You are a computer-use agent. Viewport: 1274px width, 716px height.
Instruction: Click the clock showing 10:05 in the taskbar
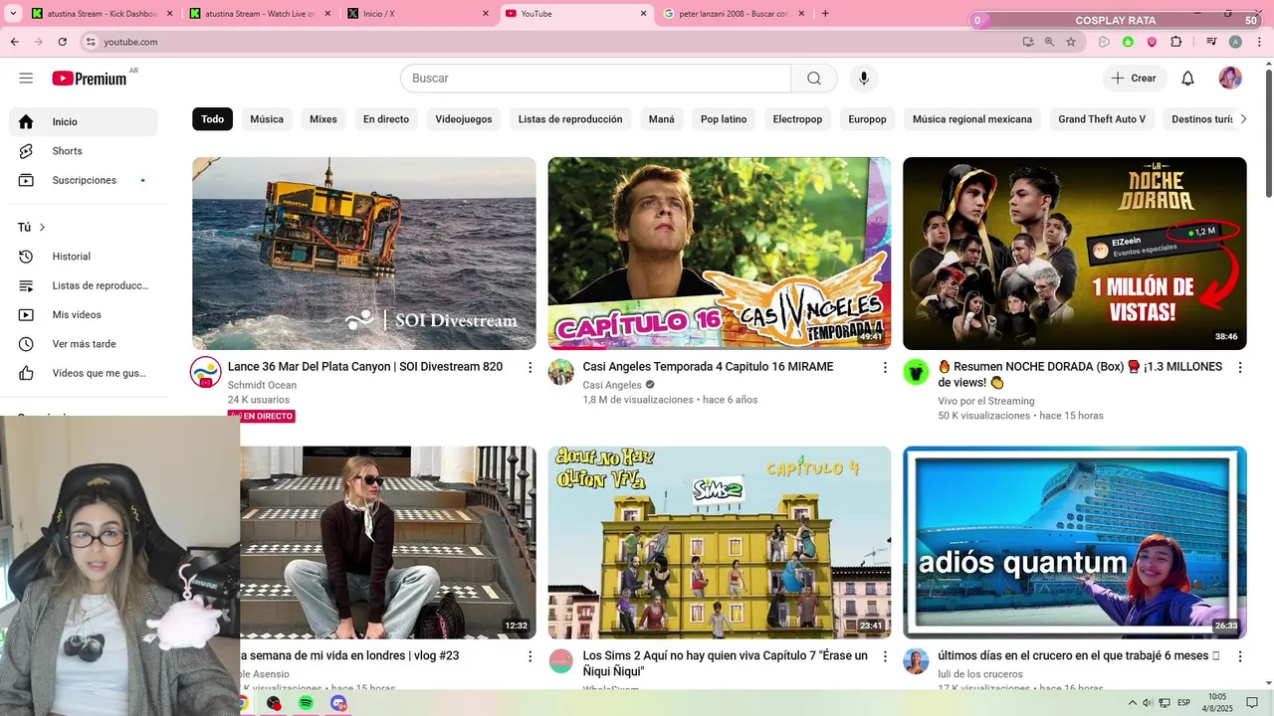click(1218, 703)
